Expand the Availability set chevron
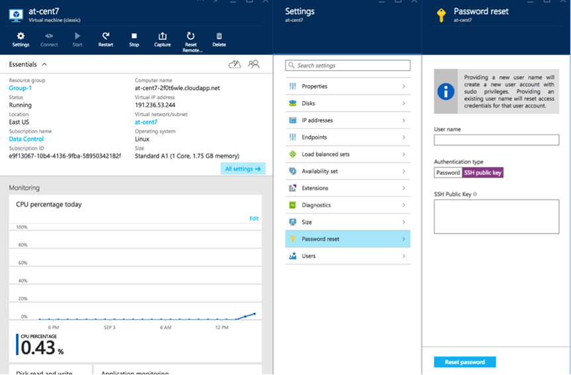 coord(403,171)
